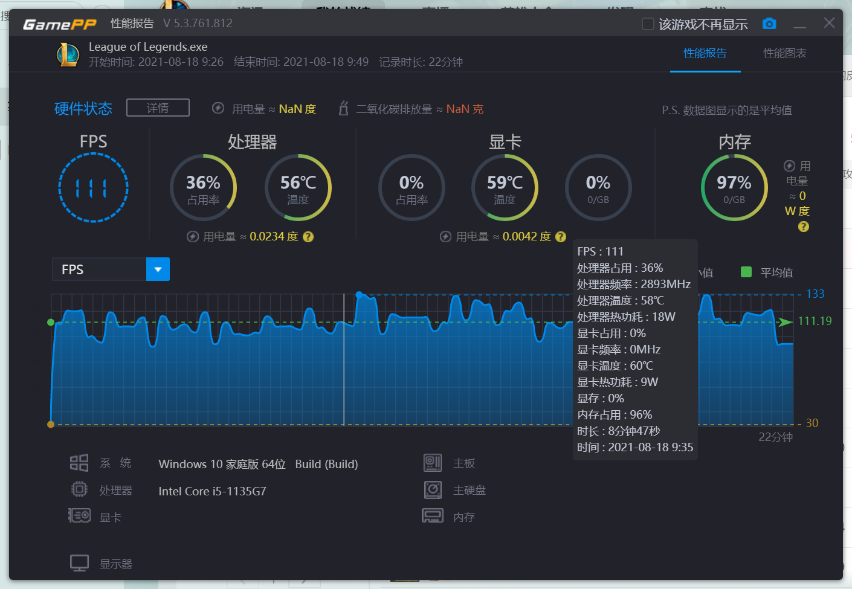Open the 详情 details button

pos(158,108)
